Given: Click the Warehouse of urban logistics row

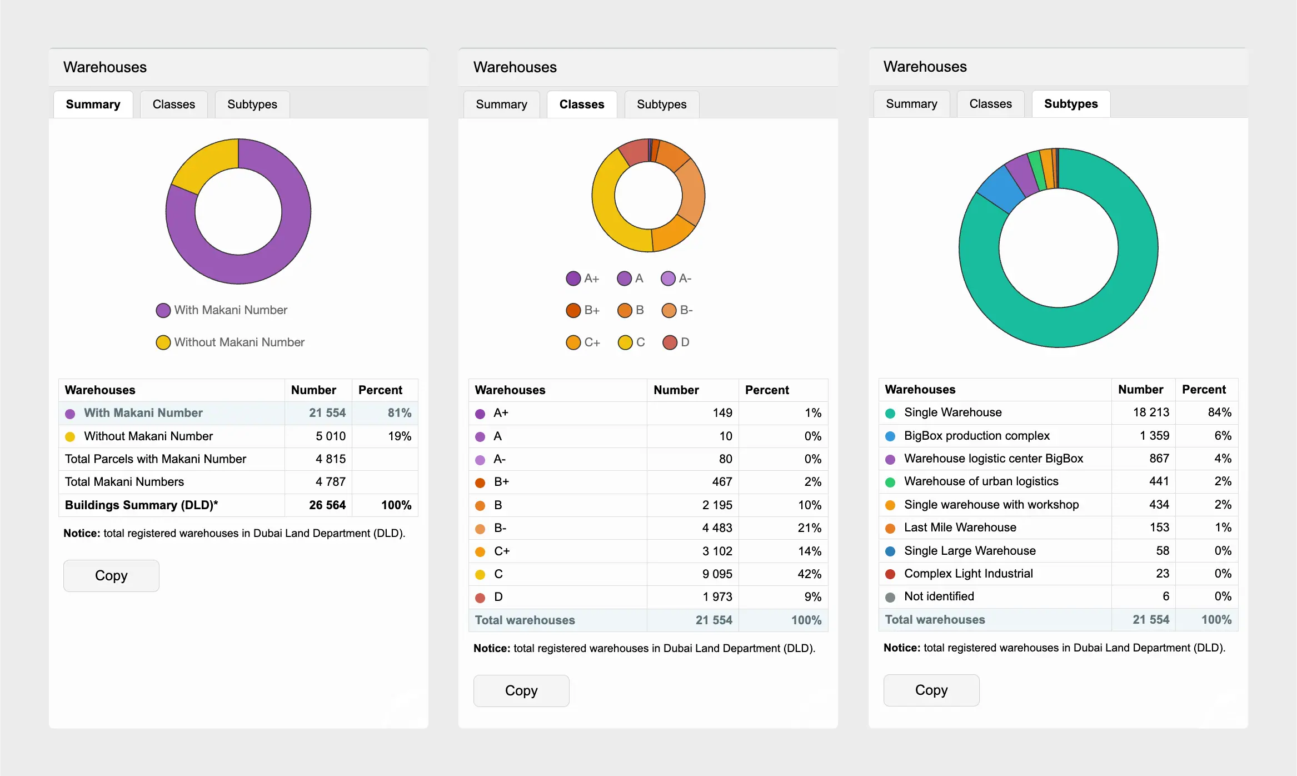Looking at the screenshot, I should coord(1059,481).
